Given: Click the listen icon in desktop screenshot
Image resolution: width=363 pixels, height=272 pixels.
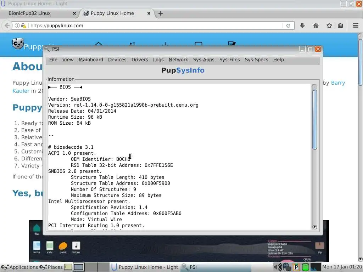Looking at the screenshot, I should click(76, 247).
